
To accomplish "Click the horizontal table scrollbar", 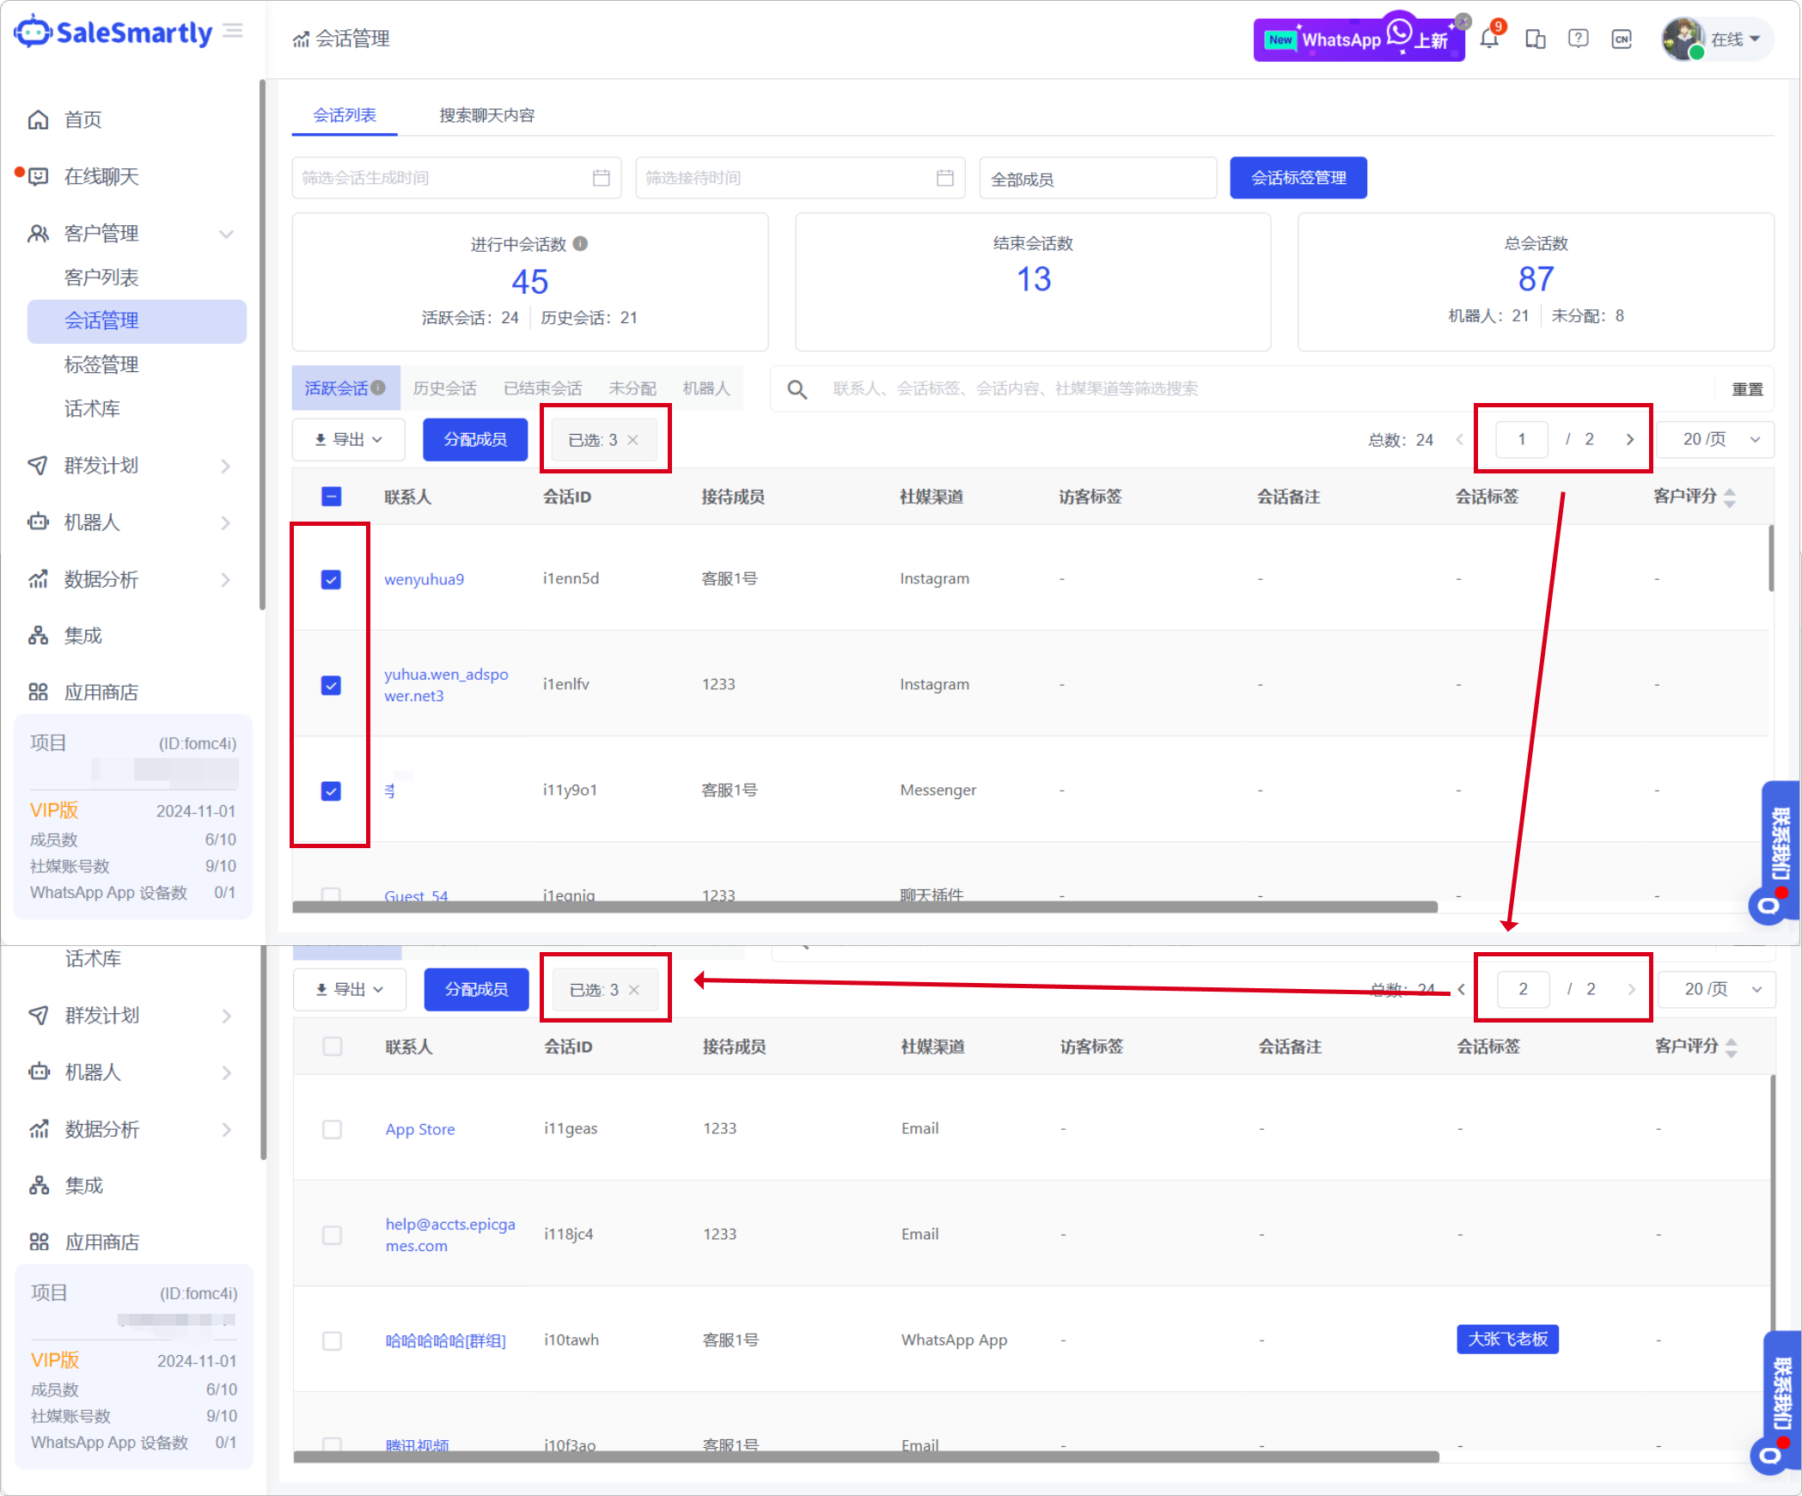I will pos(864,907).
